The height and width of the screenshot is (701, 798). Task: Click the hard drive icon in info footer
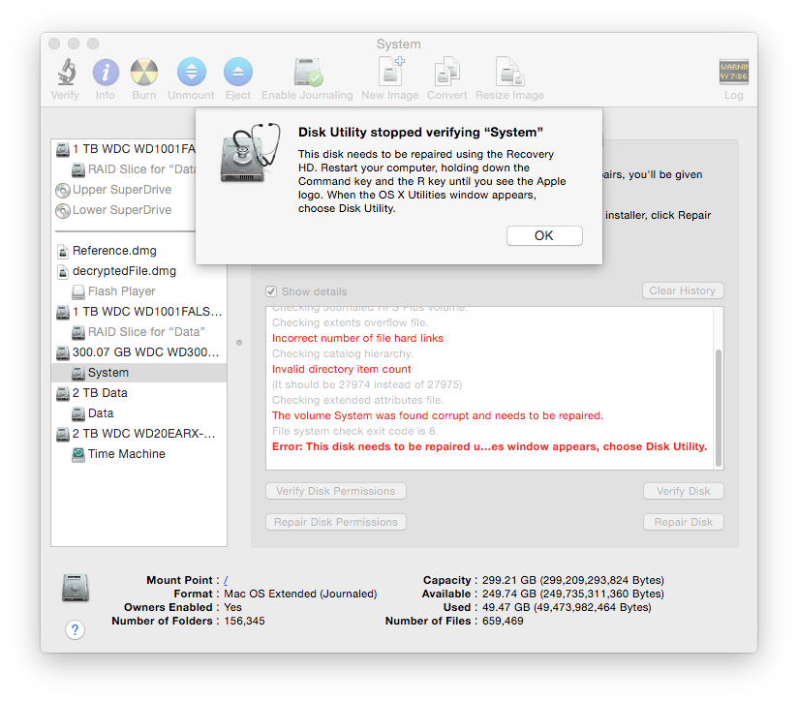point(76,588)
